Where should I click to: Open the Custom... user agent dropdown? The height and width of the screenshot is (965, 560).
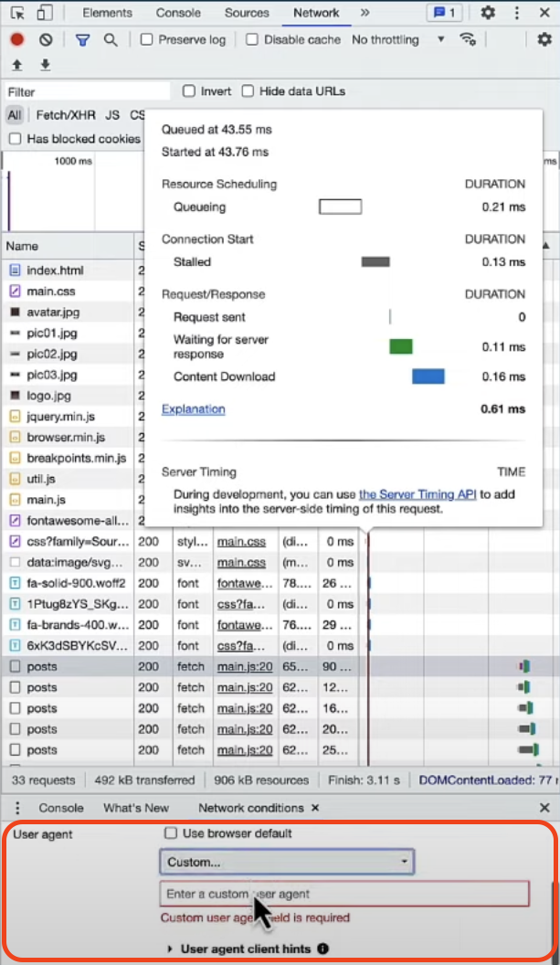coord(287,863)
